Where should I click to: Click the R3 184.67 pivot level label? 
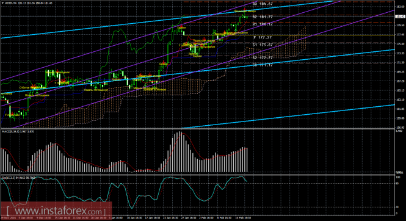point(263,4)
